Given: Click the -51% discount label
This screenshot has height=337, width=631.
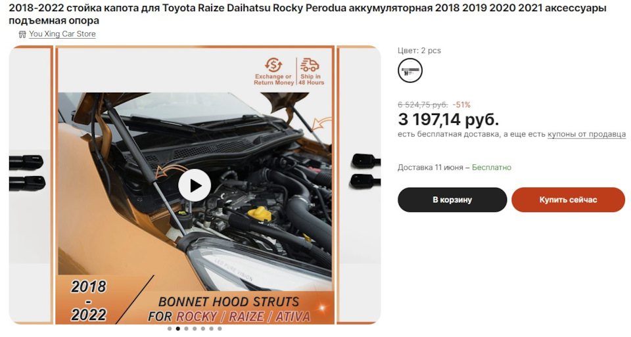Looking at the screenshot, I should (461, 104).
